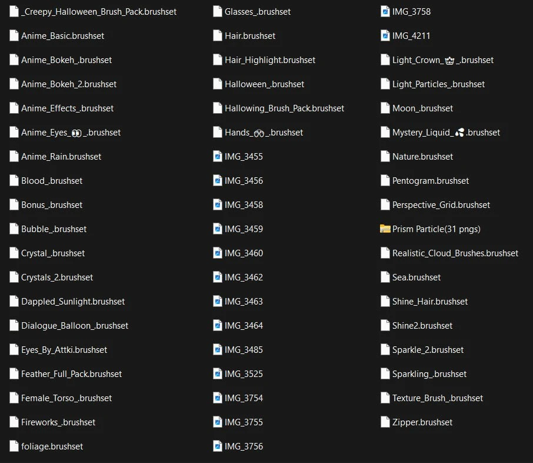Select the Light_Crown brushset file name
533x463 pixels.
(443, 60)
